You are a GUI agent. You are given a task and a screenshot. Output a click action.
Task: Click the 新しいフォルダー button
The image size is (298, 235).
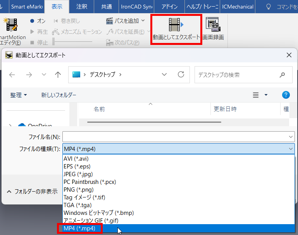click(x=59, y=95)
